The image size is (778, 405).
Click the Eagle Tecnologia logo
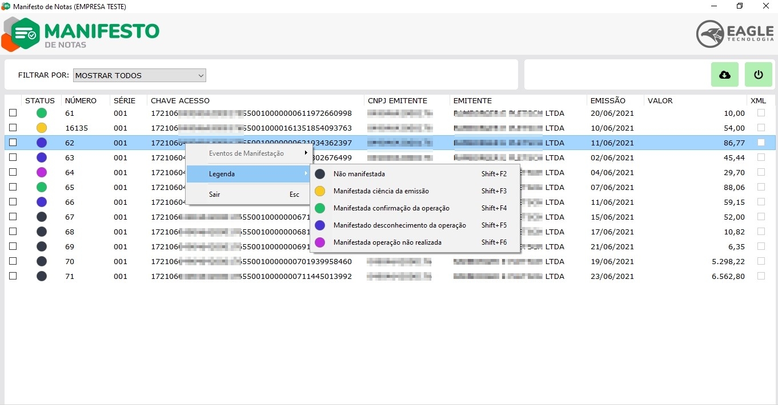tap(735, 34)
